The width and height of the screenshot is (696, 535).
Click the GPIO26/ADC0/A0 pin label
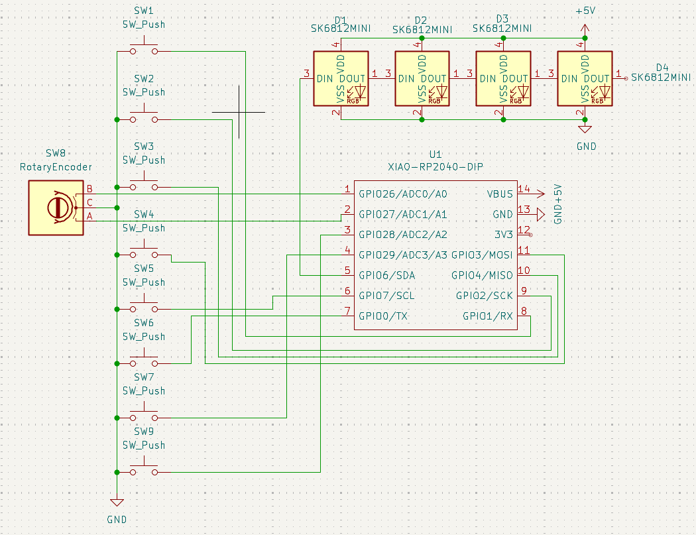click(402, 194)
